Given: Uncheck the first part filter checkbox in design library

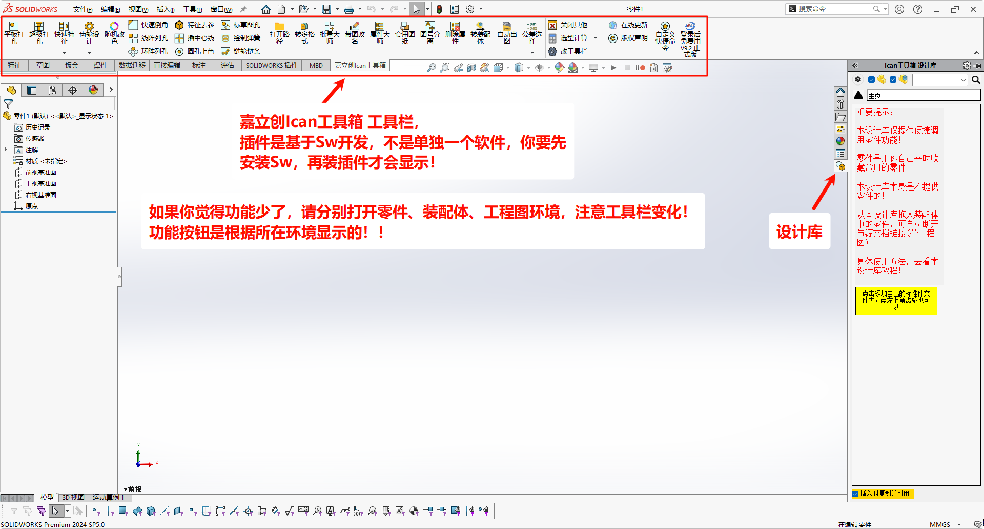Looking at the screenshot, I should pos(871,79).
